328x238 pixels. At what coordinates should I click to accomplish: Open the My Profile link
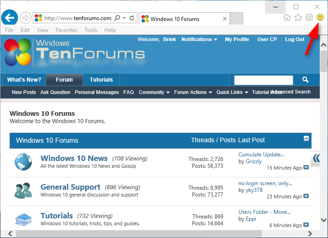(237, 39)
